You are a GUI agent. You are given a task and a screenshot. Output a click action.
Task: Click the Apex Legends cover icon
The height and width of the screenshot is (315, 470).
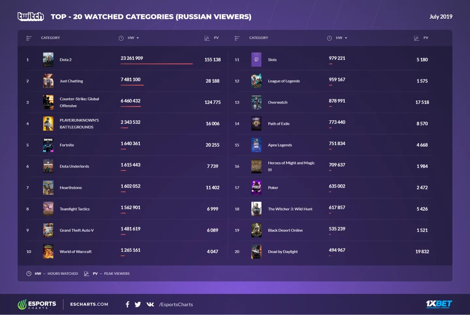coord(257,145)
